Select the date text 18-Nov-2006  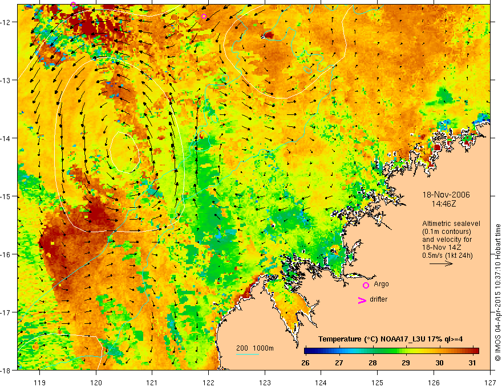click(446, 195)
